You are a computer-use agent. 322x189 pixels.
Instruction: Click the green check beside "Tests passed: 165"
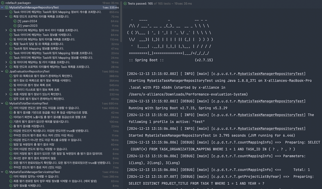click(x=125, y=4)
